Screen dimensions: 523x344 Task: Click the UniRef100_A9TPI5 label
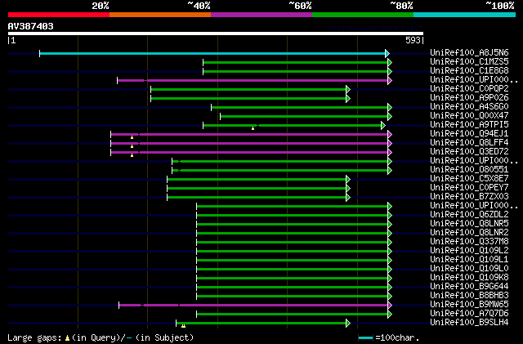(x=469, y=125)
